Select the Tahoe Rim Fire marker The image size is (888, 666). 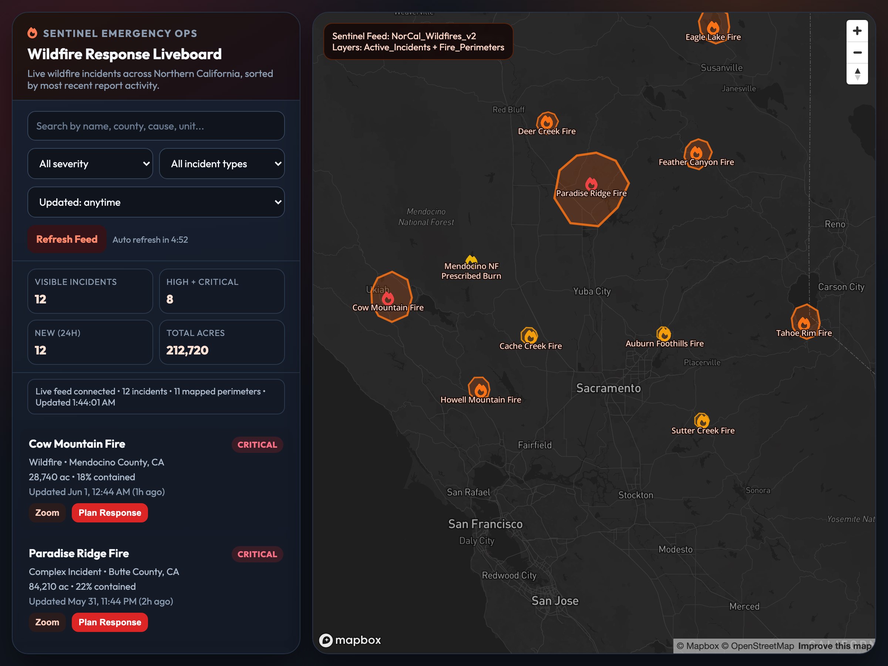coord(804,323)
